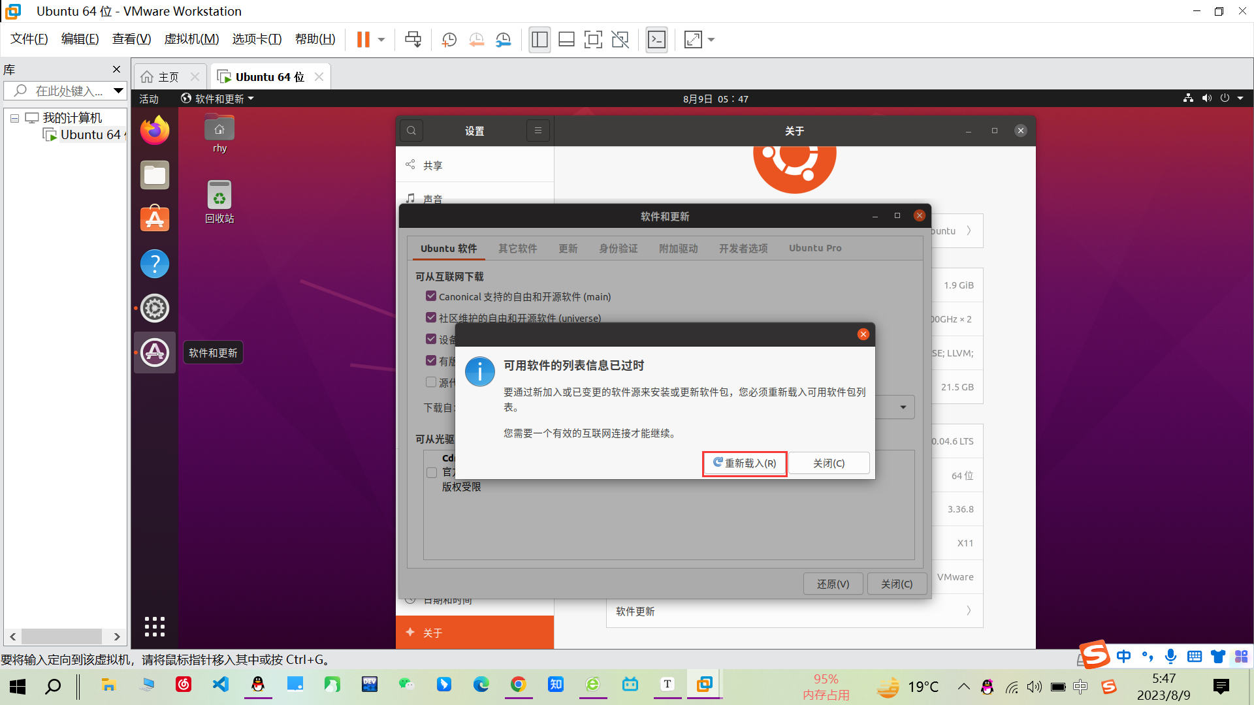
Task: Open snapshot manager toolbar icon
Action: click(x=503, y=40)
